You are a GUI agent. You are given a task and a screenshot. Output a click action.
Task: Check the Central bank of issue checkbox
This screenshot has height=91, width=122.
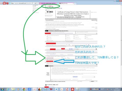pyautogui.click(x=74, y=39)
